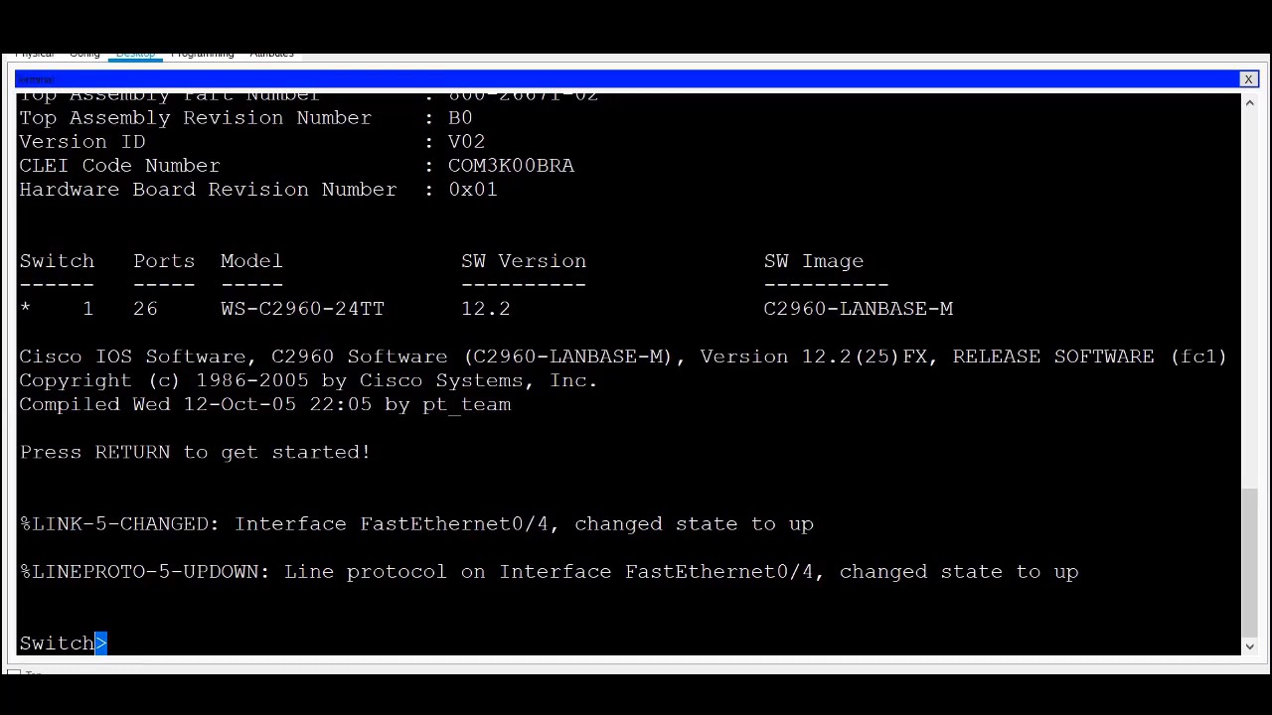
Task: Click the scrollbar down arrow
Action: coord(1249,646)
